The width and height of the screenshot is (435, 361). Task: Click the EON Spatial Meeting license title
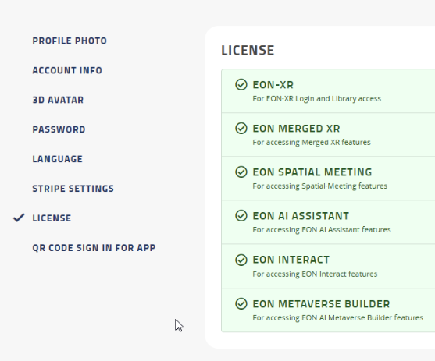point(312,172)
